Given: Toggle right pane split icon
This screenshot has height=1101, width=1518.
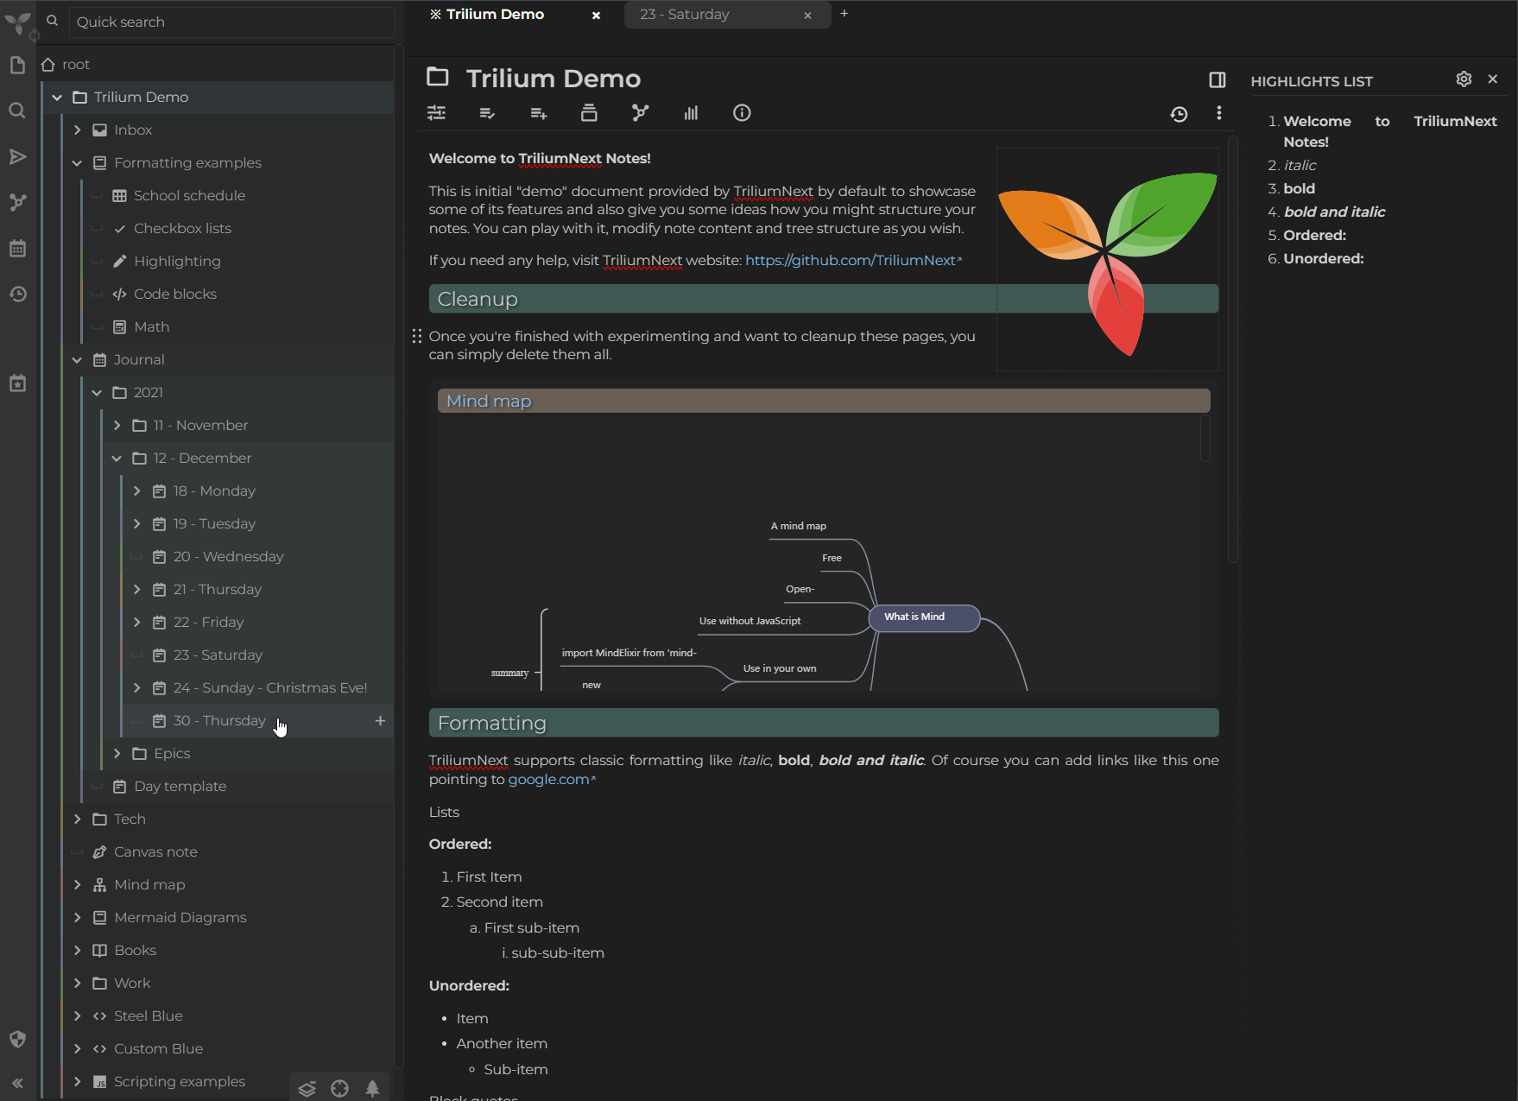Looking at the screenshot, I should pos(1218,79).
